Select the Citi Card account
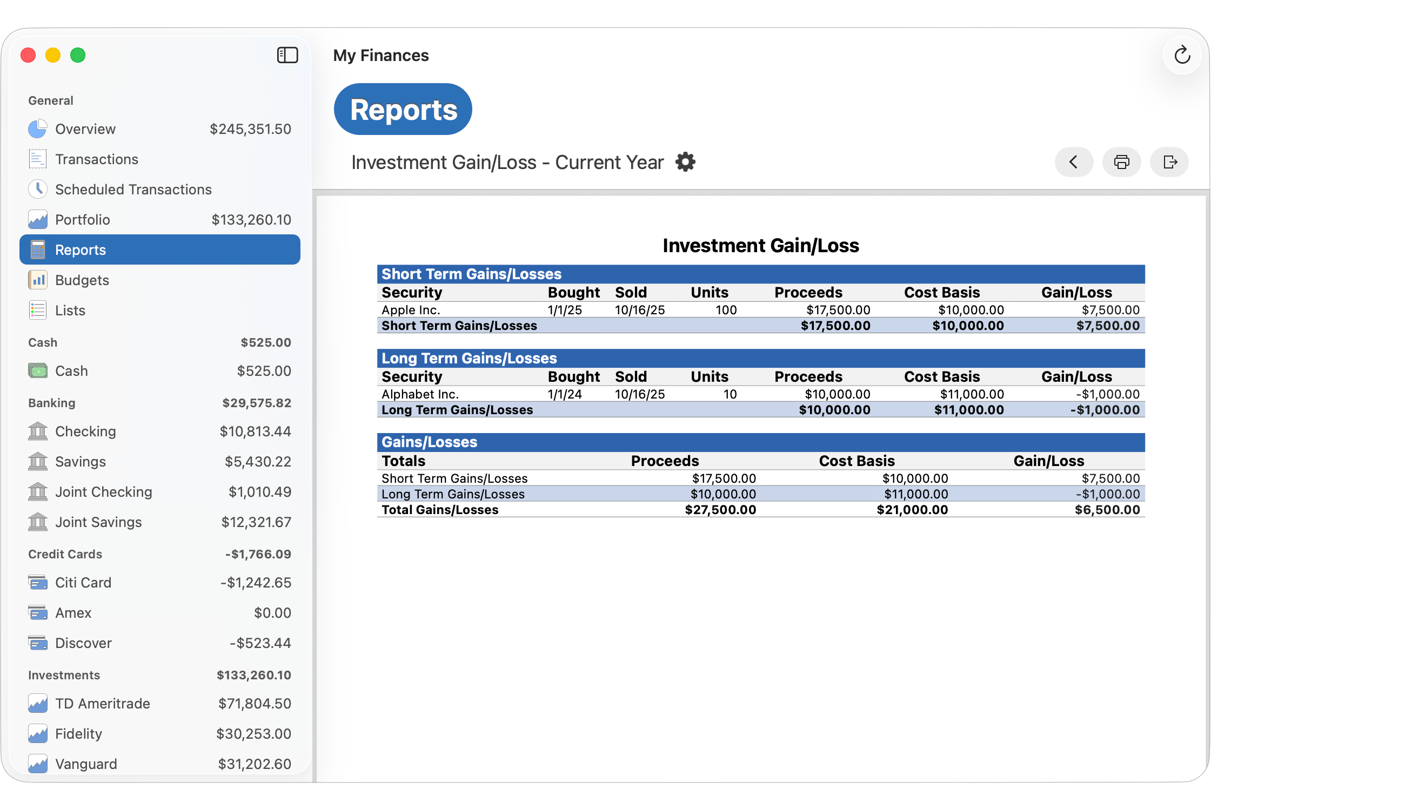The image size is (1405, 810). click(83, 582)
